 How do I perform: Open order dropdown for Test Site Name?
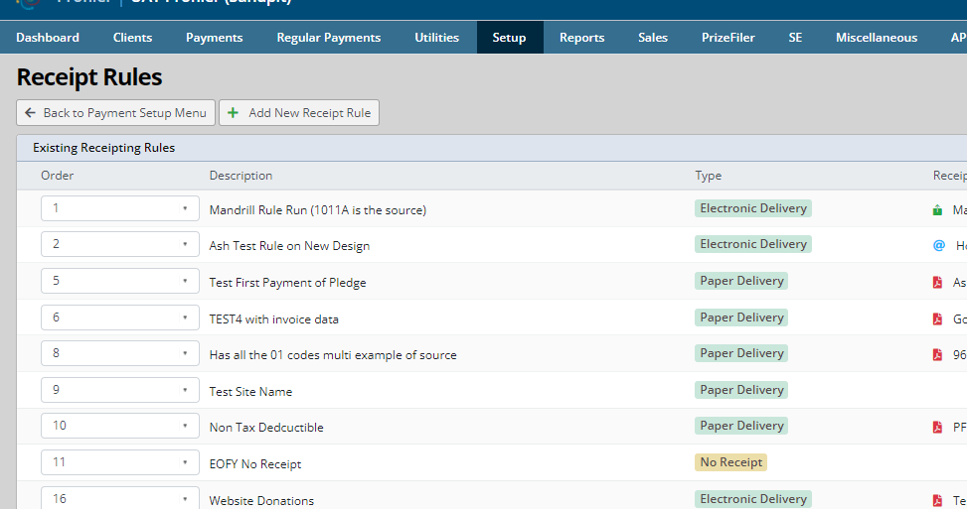click(120, 390)
